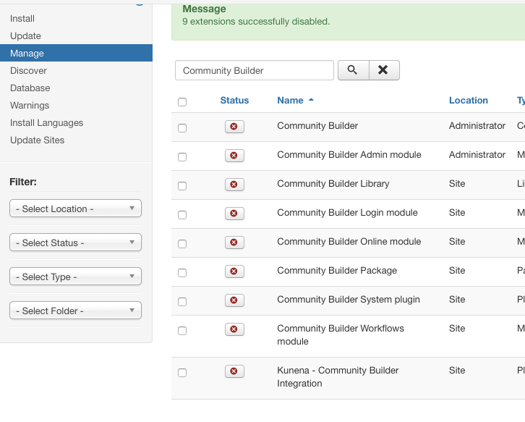Go to Update in the sidebar
The width and height of the screenshot is (525, 422).
click(25, 36)
